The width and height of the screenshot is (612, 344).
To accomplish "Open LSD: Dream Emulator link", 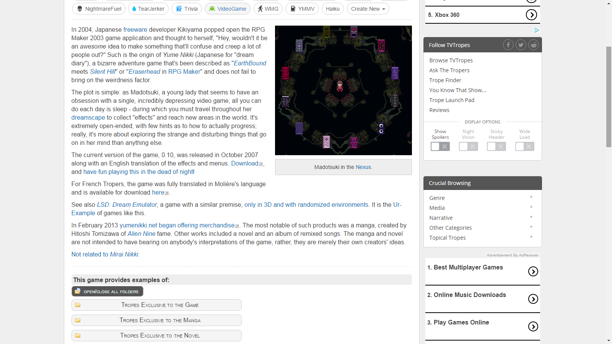I will (x=127, y=204).
